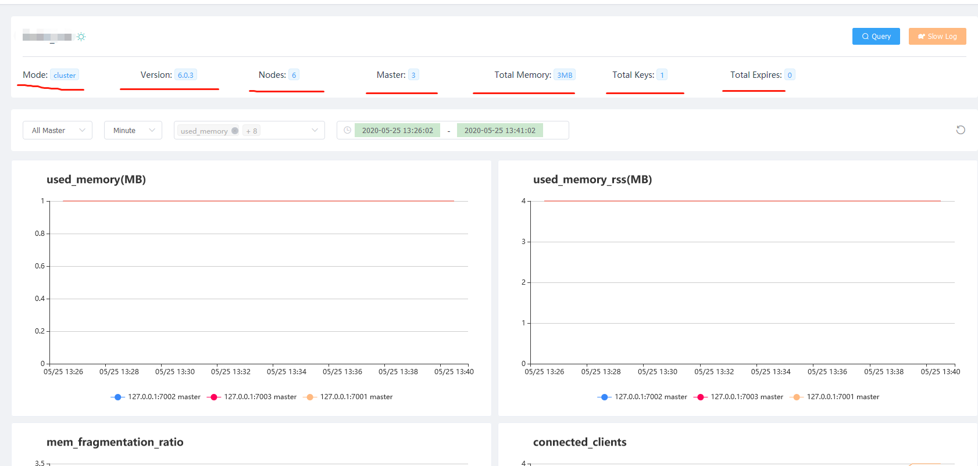978x466 pixels.
Task: Click the refresh icon at right of filter bar
Action: (961, 130)
